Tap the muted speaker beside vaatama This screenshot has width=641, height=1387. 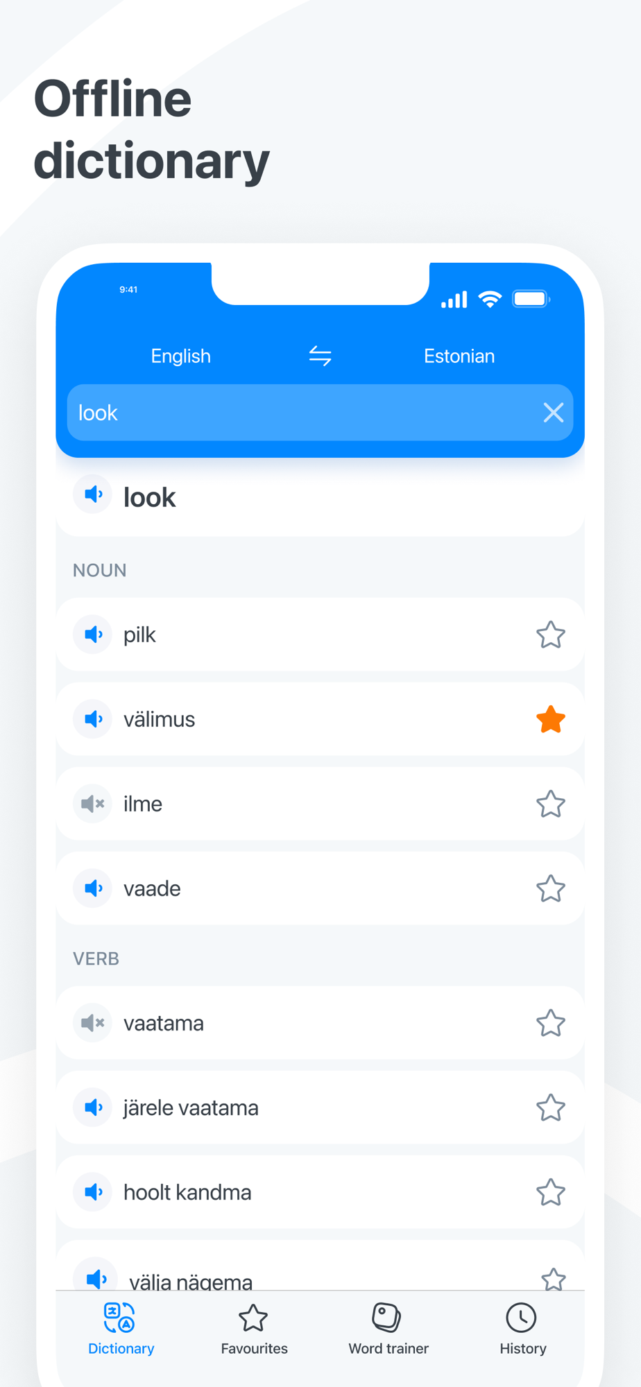(93, 1023)
